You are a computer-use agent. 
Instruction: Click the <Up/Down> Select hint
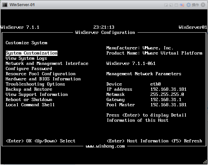55,141
